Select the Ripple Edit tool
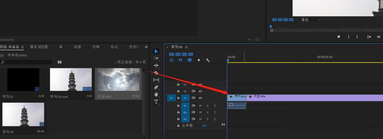Image resolution: width=383 pixels, height=139 pixels. [x=156, y=65]
